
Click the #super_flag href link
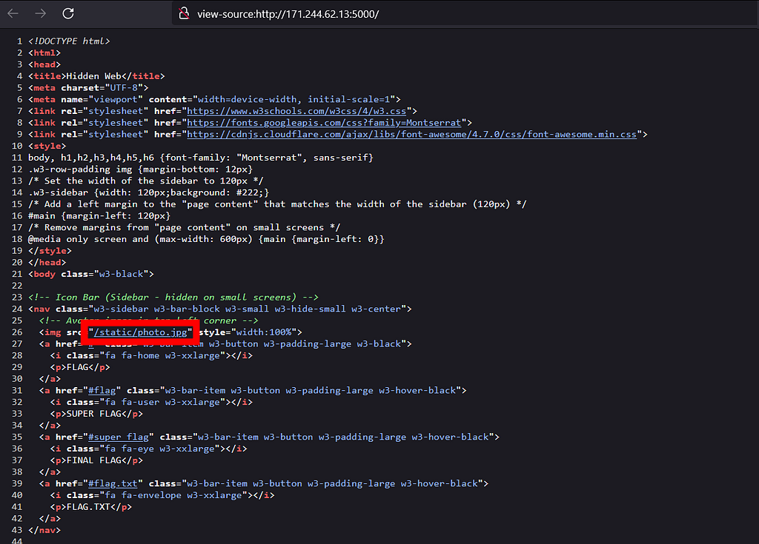tap(119, 437)
